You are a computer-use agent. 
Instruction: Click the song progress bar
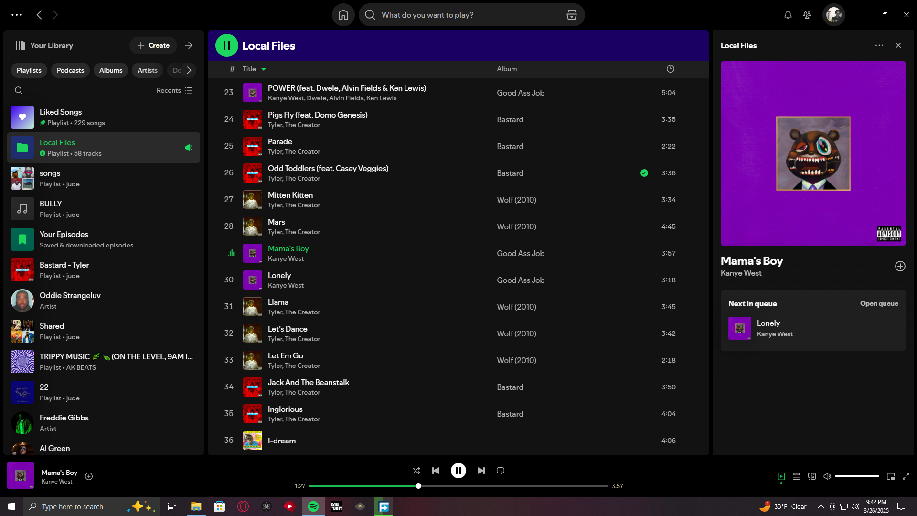(x=458, y=486)
